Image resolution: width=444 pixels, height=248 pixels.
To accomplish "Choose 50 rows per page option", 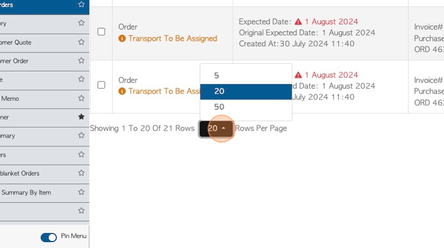I will click(246, 107).
